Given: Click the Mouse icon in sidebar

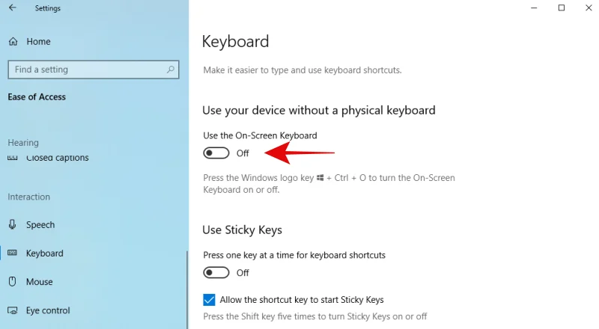Looking at the screenshot, I should coord(13,282).
